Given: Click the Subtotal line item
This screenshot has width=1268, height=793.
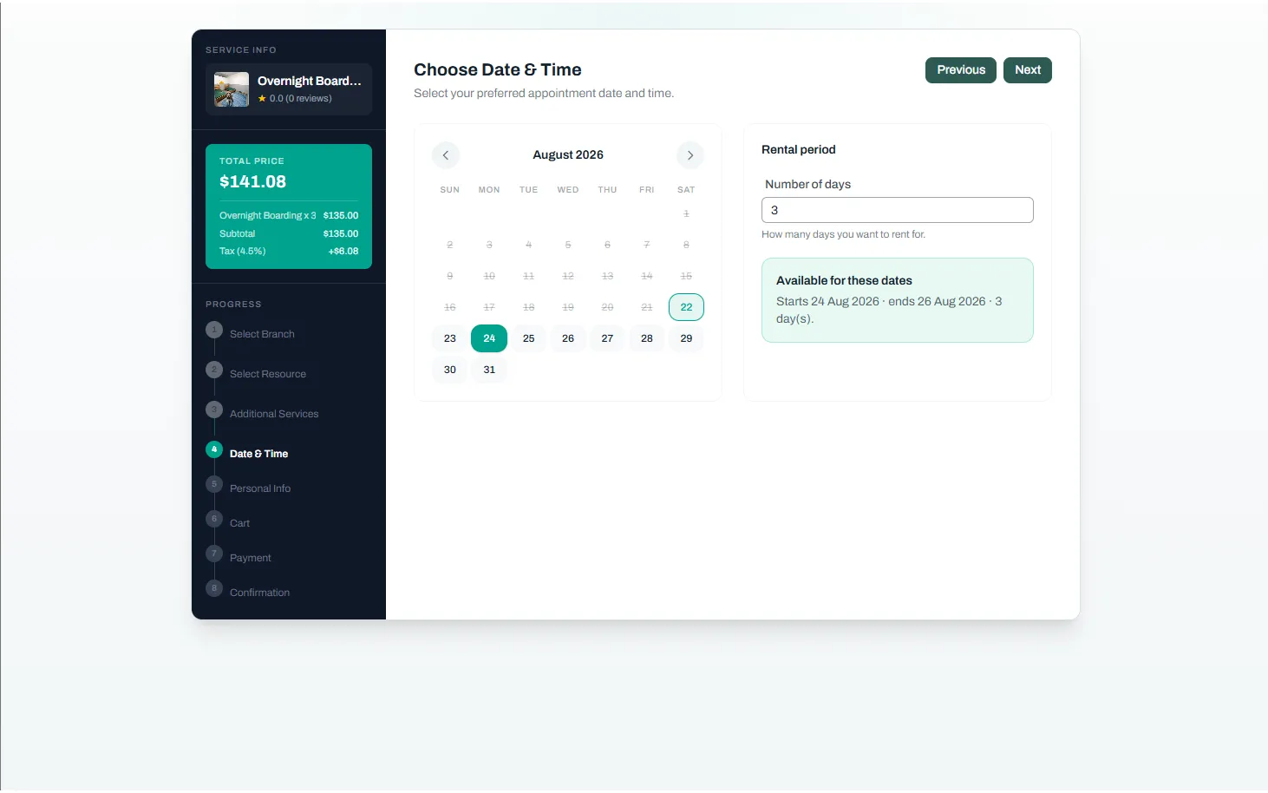Looking at the screenshot, I should (289, 233).
